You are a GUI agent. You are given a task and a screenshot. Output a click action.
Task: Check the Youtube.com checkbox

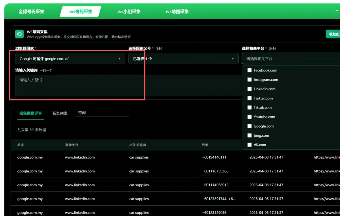click(x=250, y=117)
